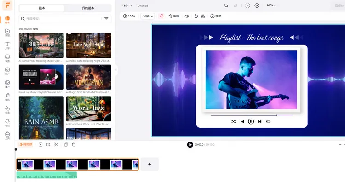The image size is (345, 182).
Task: Click the shuffle icon on canvas player
Action: [x=233, y=121]
